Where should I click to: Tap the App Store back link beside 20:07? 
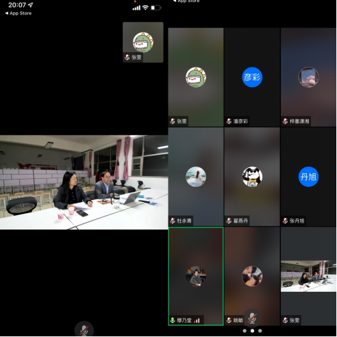[18, 13]
